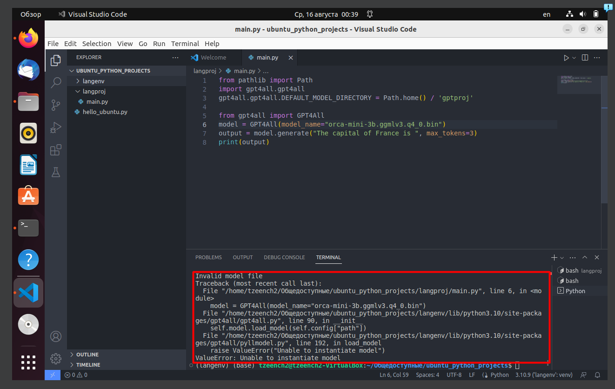The height and width of the screenshot is (389, 615).
Task: Open the Manage settings gear
Action: point(55,358)
